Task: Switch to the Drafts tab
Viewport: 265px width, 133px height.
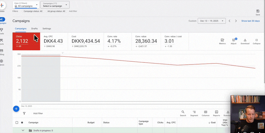Action: pyautogui.click(x=34, y=29)
